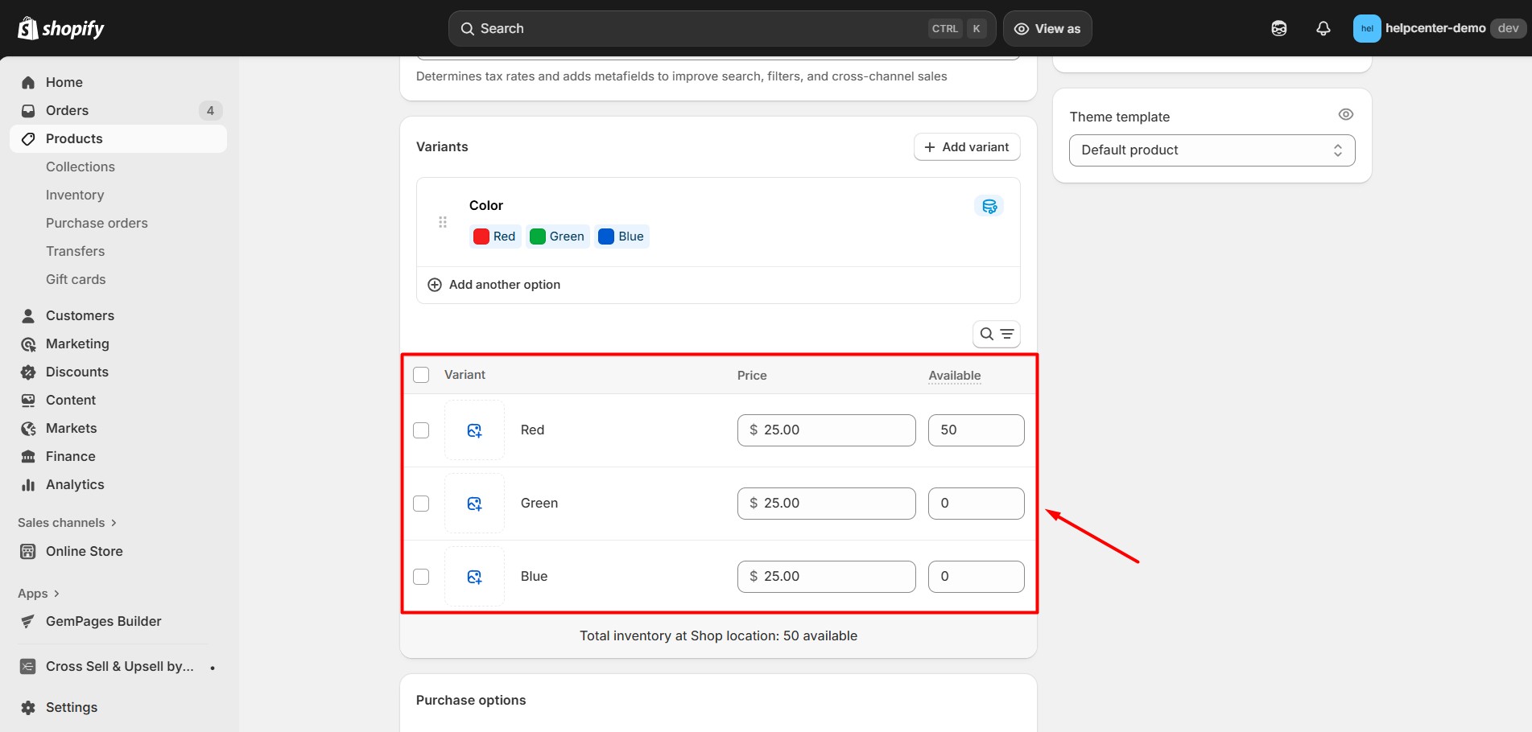
Task: Check the Red variant checkbox
Action: 421,430
